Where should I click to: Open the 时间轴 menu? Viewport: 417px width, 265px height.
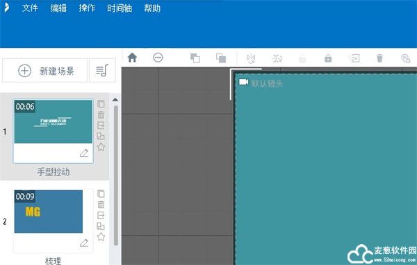[x=120, y=8]
